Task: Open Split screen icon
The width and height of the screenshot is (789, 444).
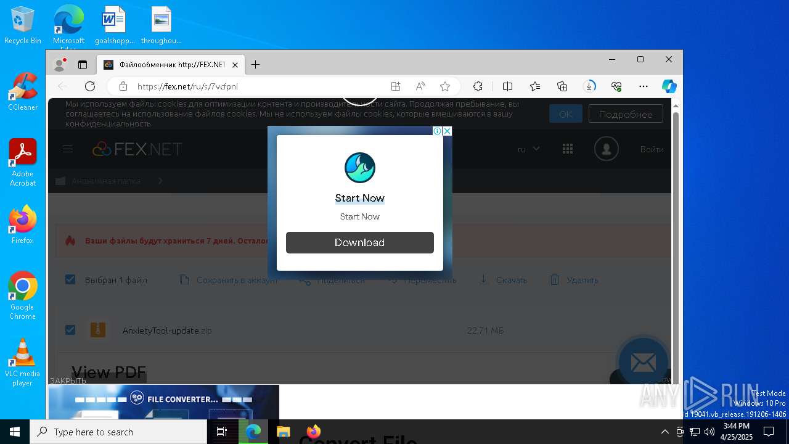Action: coord(508,86)
